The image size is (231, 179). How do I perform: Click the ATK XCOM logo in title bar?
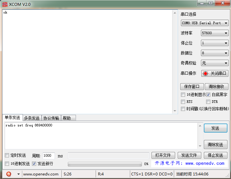5,5
